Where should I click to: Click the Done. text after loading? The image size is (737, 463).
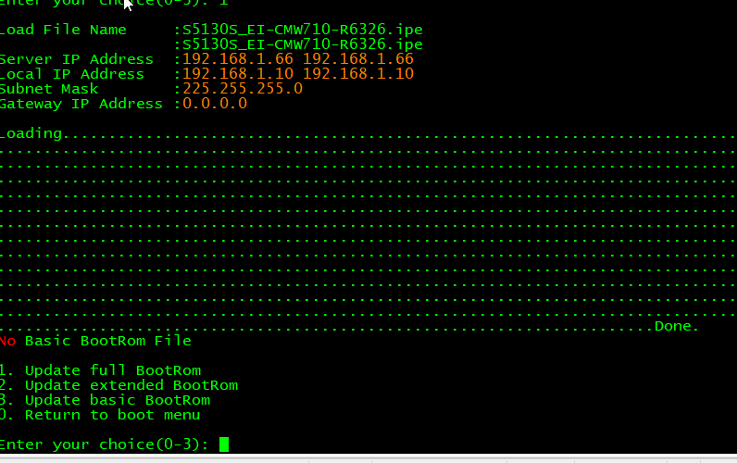(677, 326)
